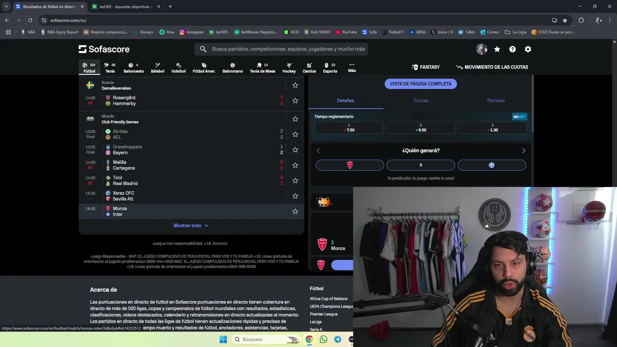Select the Baloncesto sport icon

pos(134,67)
